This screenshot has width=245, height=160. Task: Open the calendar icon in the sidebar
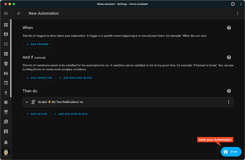tap(6, 83)
